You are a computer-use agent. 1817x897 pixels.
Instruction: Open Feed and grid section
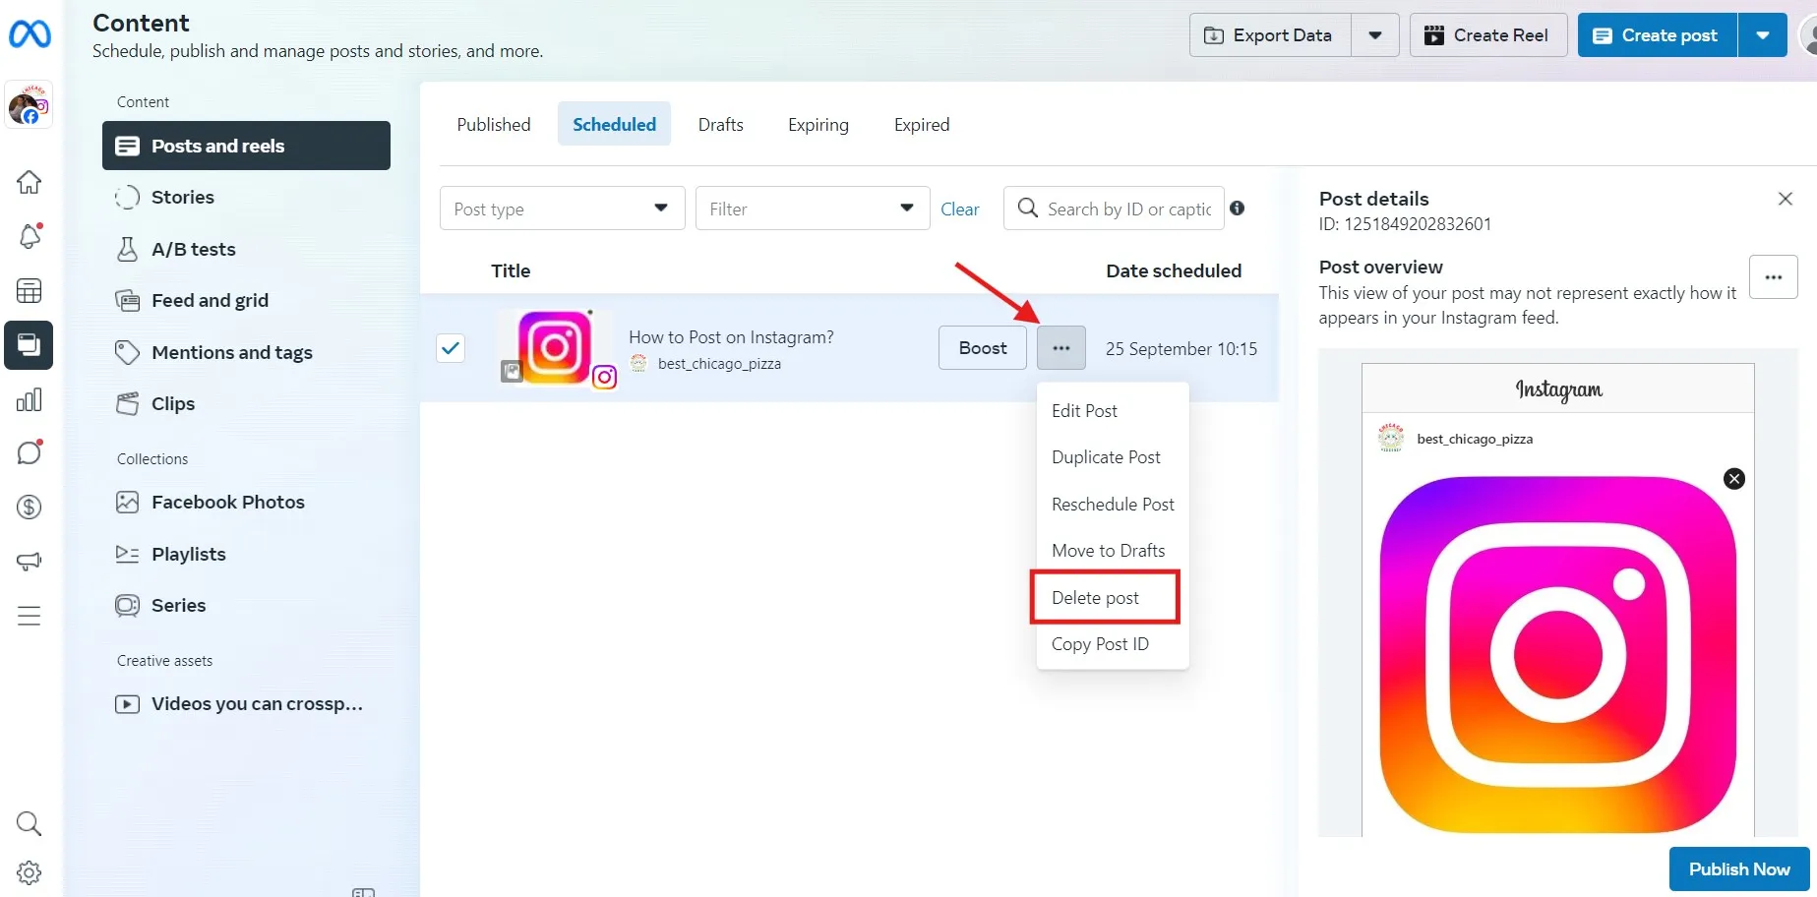pos(246,300)
